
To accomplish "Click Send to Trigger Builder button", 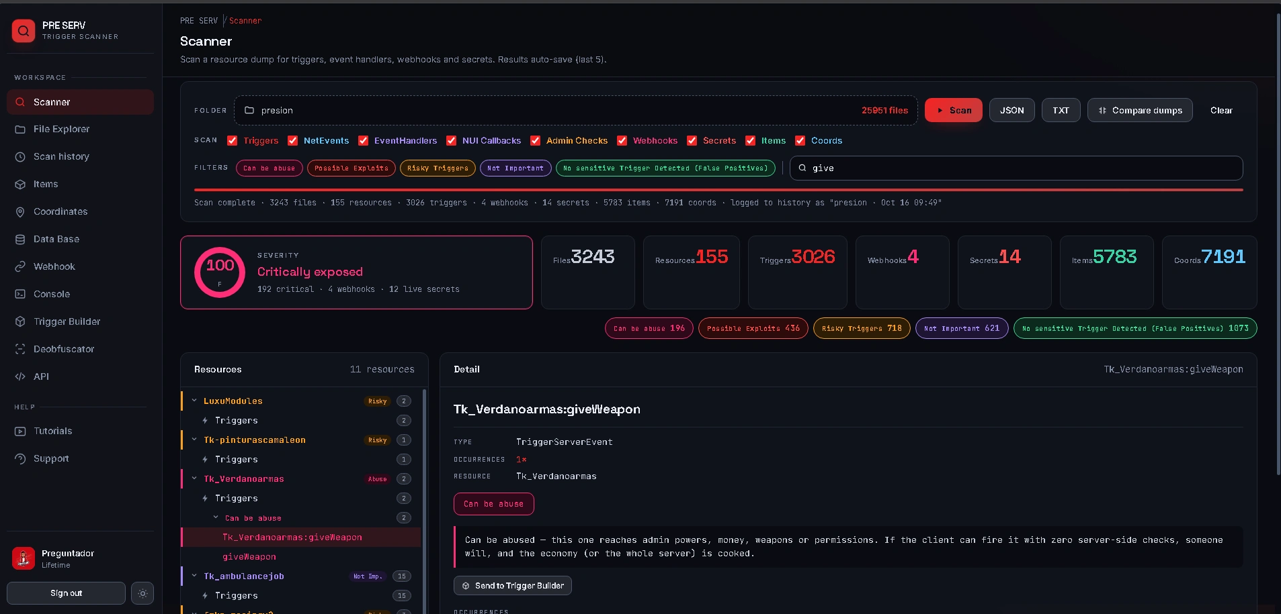I will pyautogui.click(x=513, y=586).
